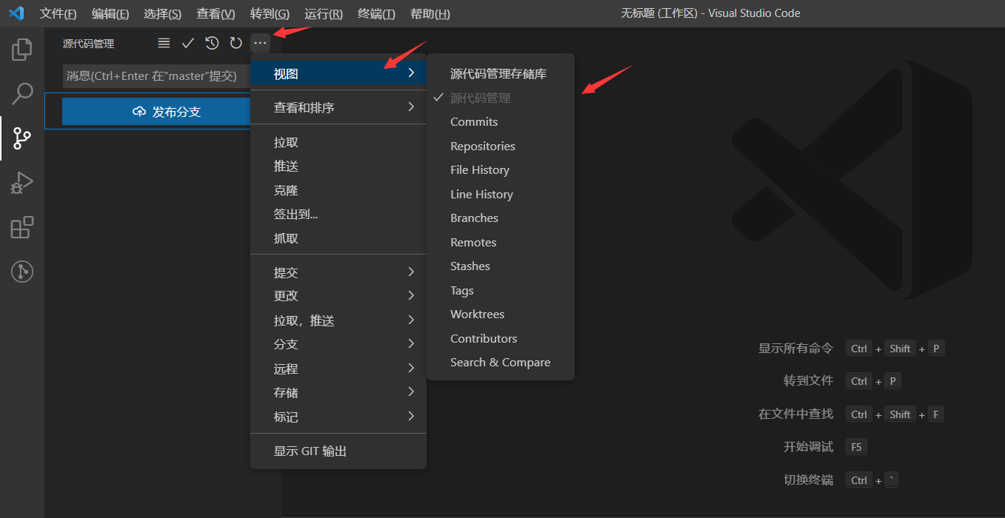Click the three-dots more actions button
This screenshot has height=518, width=1005.
(260, 43)
